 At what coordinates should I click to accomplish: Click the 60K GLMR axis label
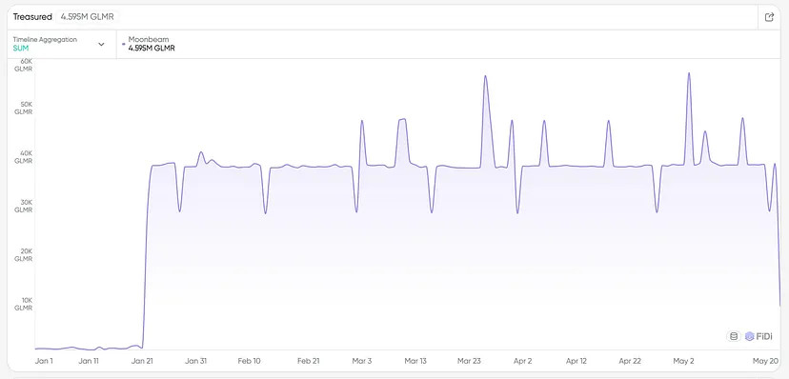[24, 66]
